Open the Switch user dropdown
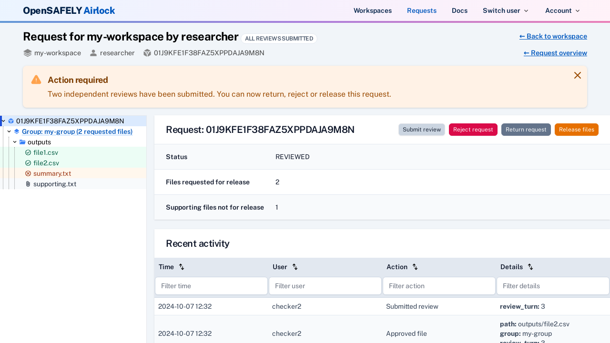Screen dimensions: 610x343 [505, 10]
